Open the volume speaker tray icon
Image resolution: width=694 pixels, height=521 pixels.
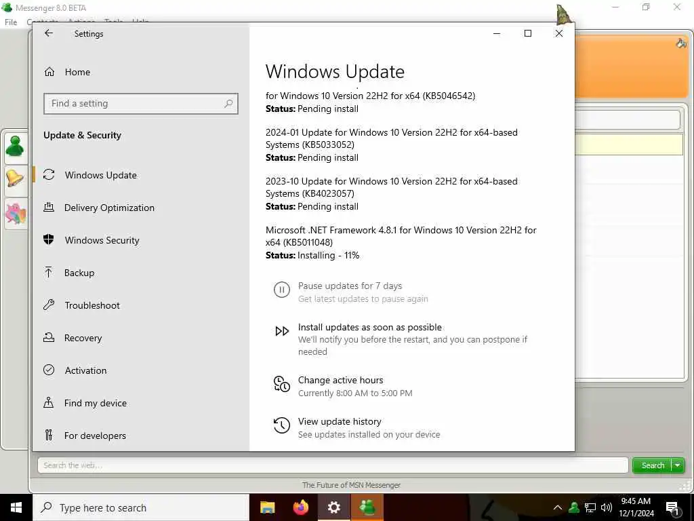(x=607, y=507)
